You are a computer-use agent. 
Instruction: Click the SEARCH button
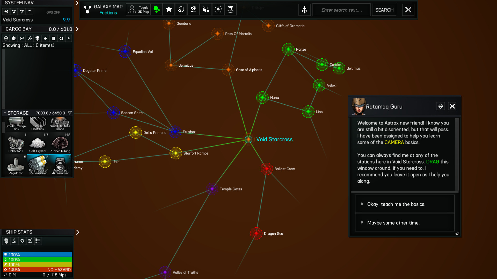(384, 10)
